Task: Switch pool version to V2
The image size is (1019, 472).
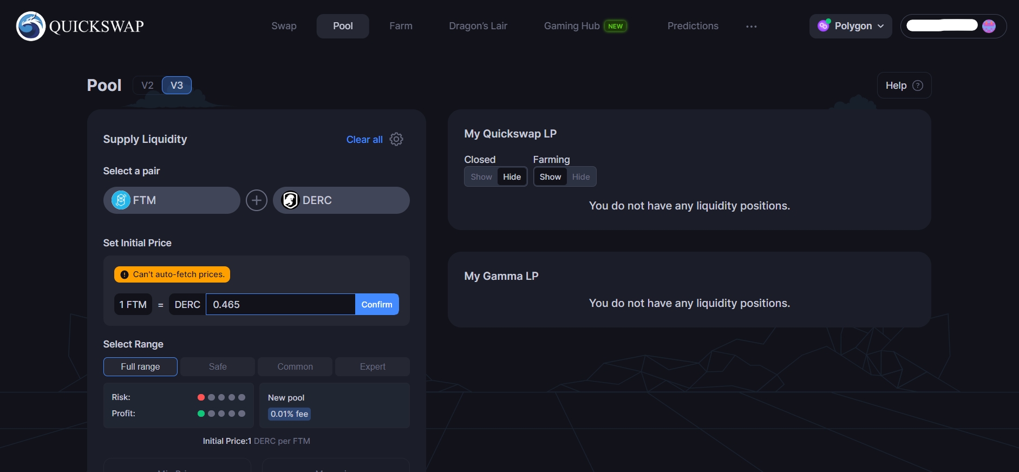Action: point(147,86)
